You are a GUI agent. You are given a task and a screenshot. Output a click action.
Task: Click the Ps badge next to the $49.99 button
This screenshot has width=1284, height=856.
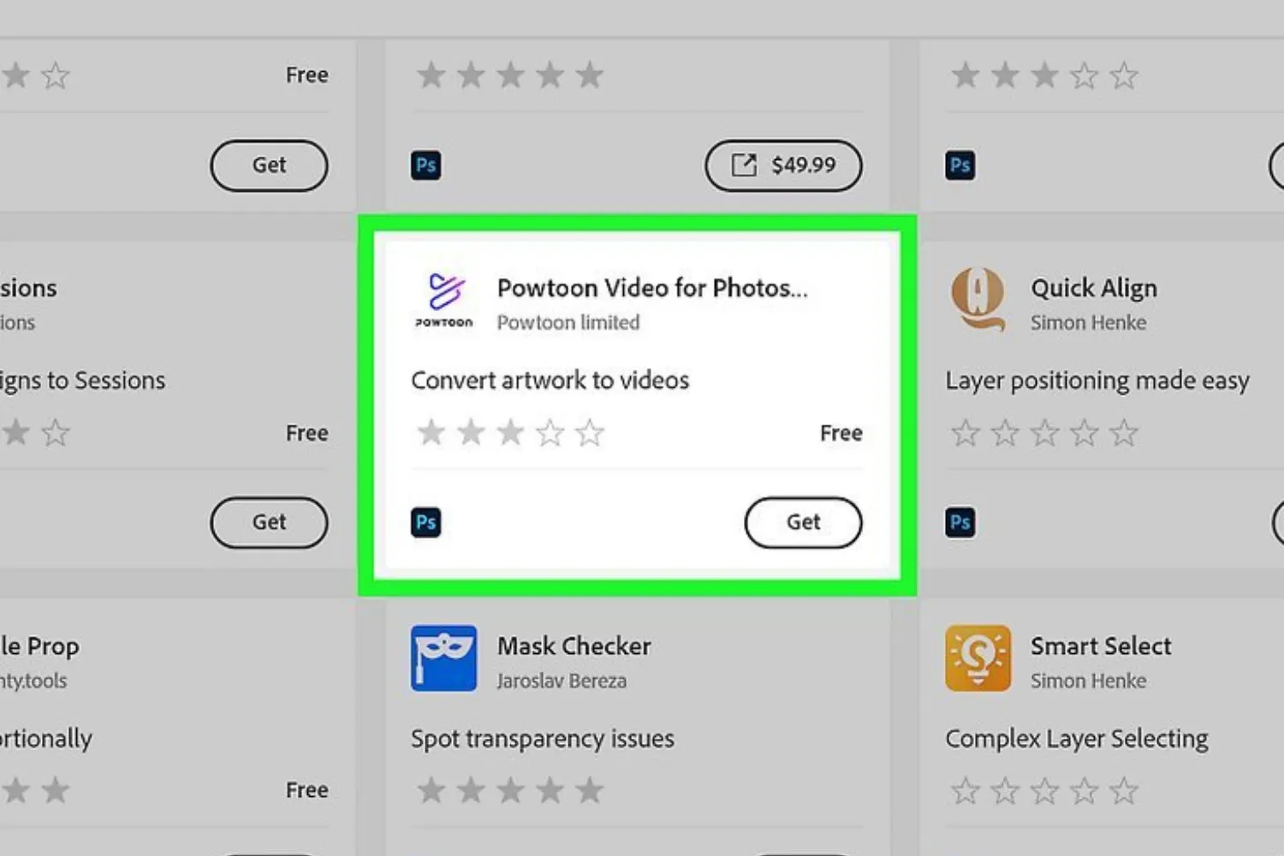[x=425, y=165]
